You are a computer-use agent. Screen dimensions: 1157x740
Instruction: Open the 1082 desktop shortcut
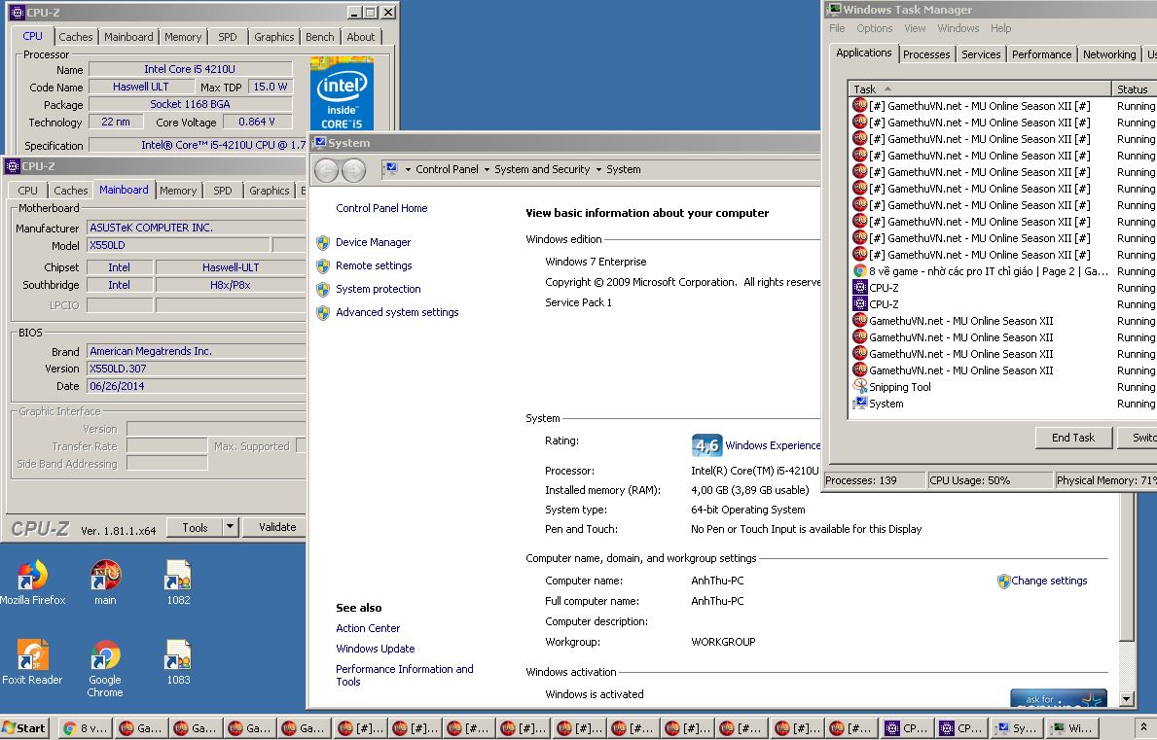click(x=179, y=582)
